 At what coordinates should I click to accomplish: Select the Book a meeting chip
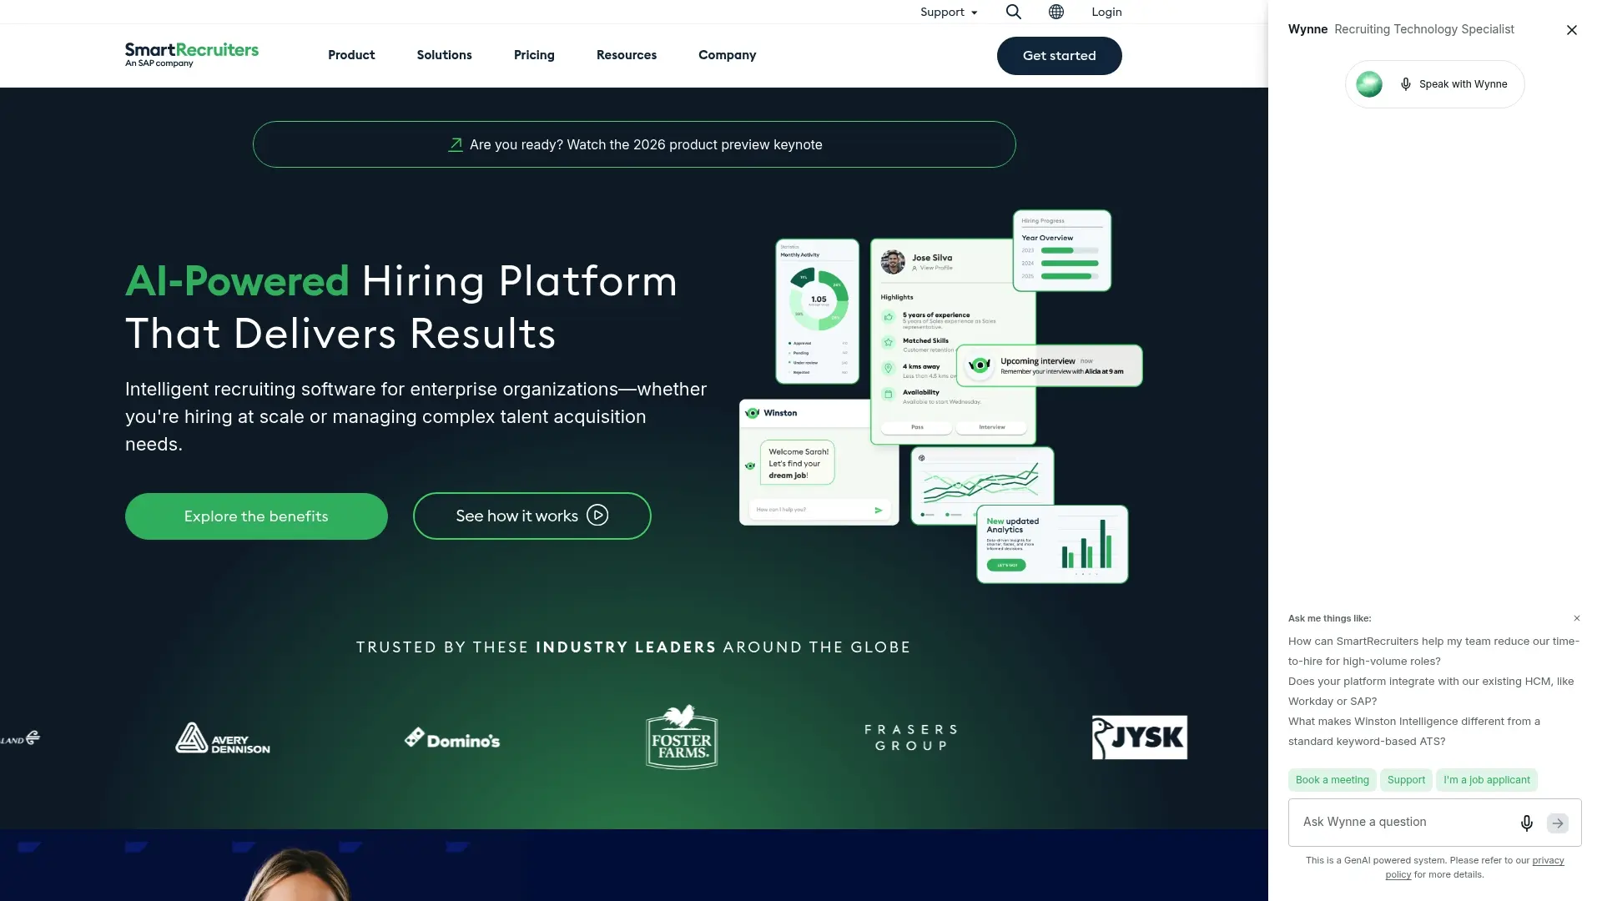1332,780
